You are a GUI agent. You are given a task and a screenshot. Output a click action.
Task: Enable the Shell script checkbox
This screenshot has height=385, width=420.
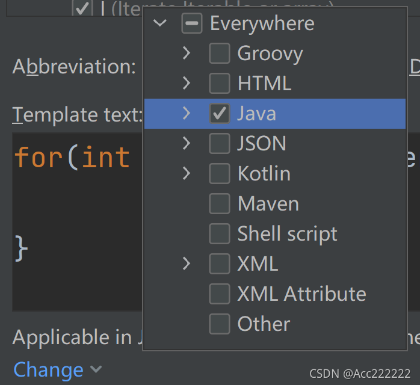click(220, 234)
